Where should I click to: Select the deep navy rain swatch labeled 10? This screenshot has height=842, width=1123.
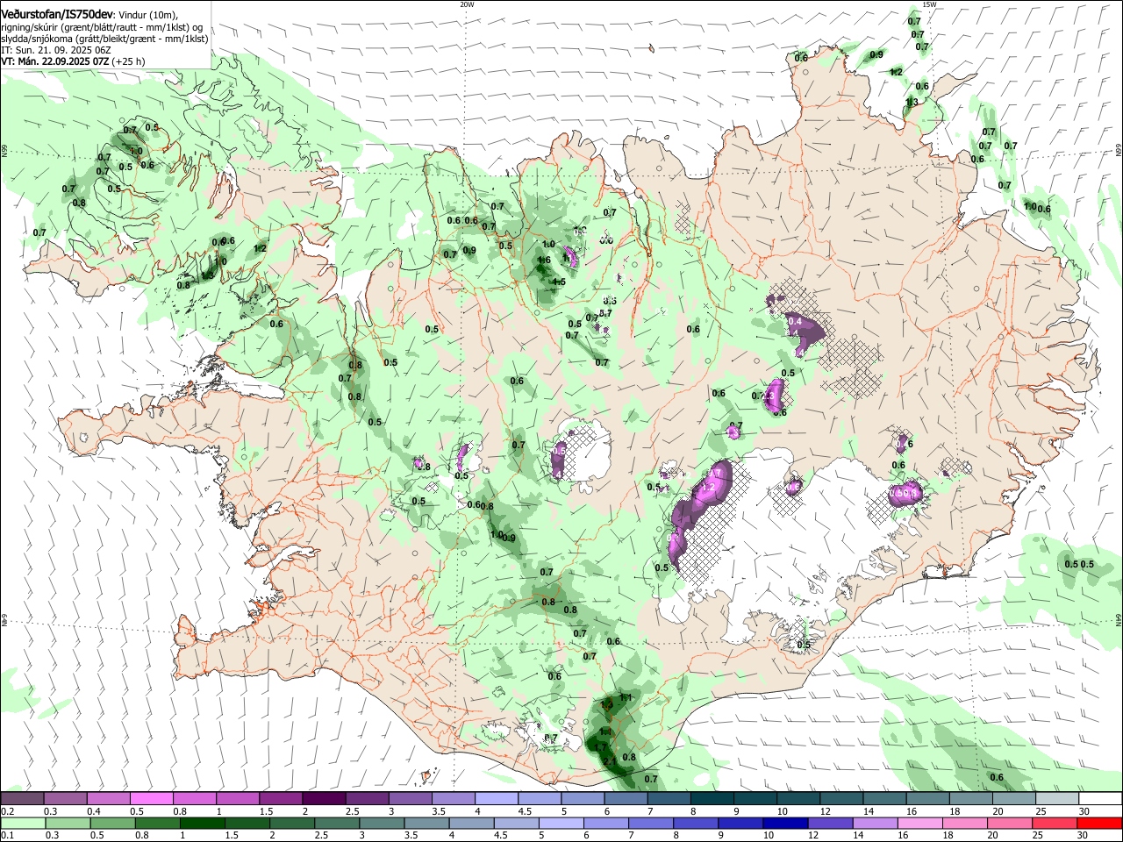785,823
